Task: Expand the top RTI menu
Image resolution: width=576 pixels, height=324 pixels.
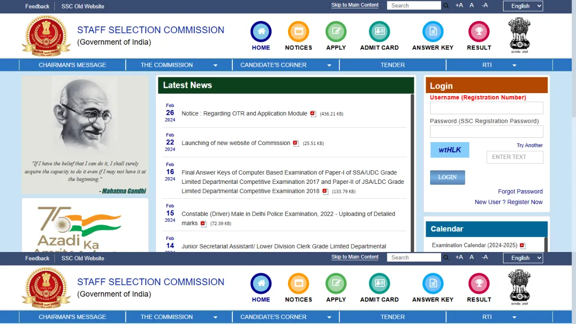Action: (499, 65)
